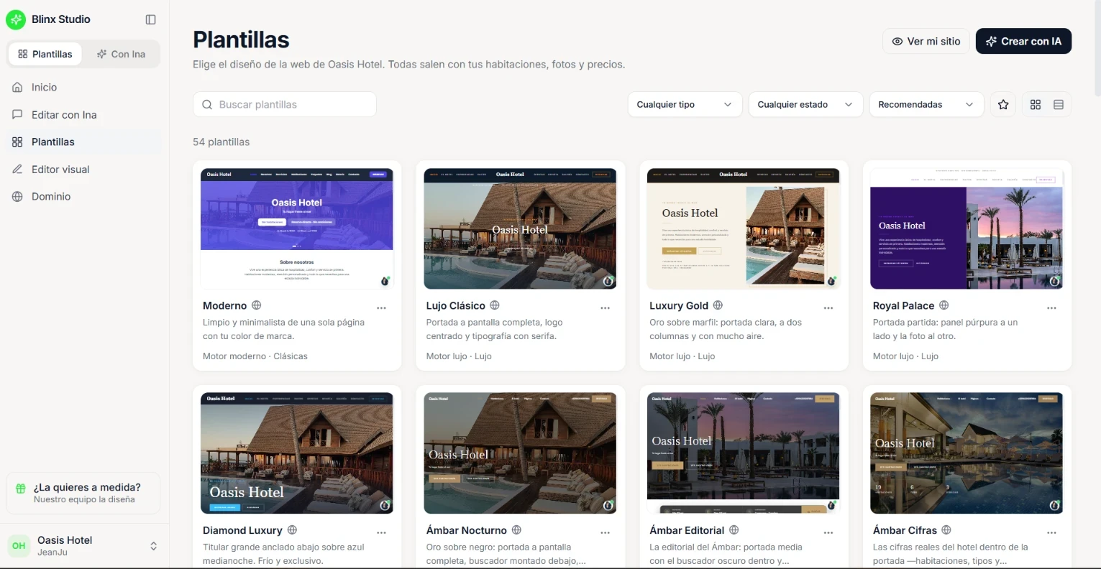Open more options for Ámbar Editorial template
The height and width of the screenshot is (569, 1101).
point(828,532)
